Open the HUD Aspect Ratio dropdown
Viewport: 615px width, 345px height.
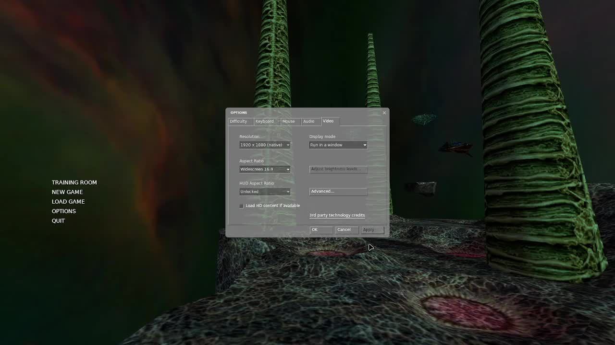[x=265, y=192]
